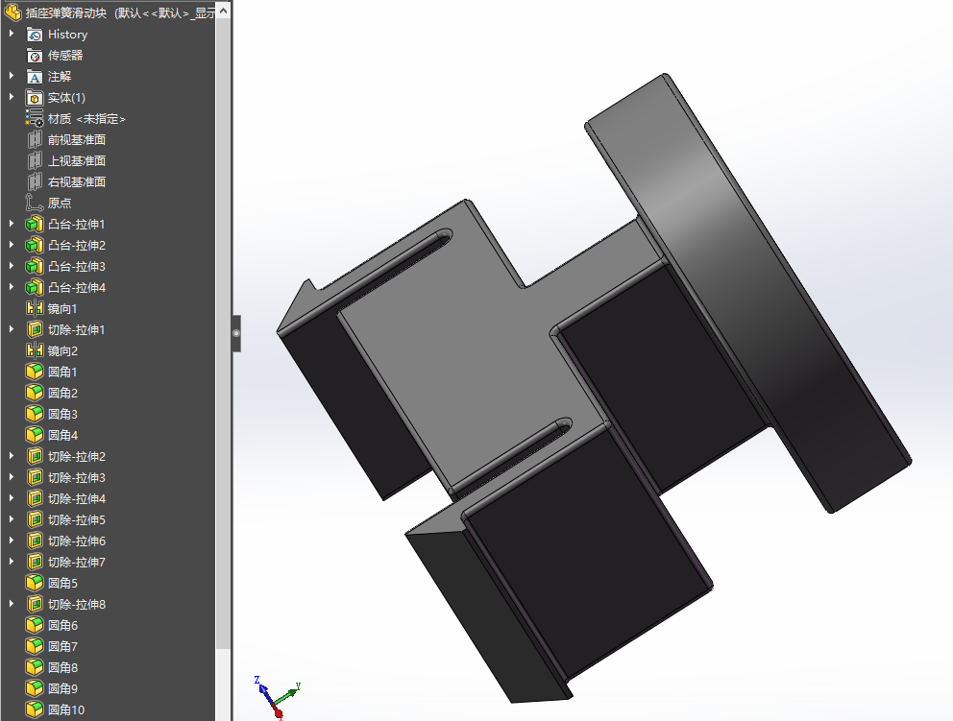Select the 圆角8 tree label
Screen dimensions: 953x721
coord(62,667)
